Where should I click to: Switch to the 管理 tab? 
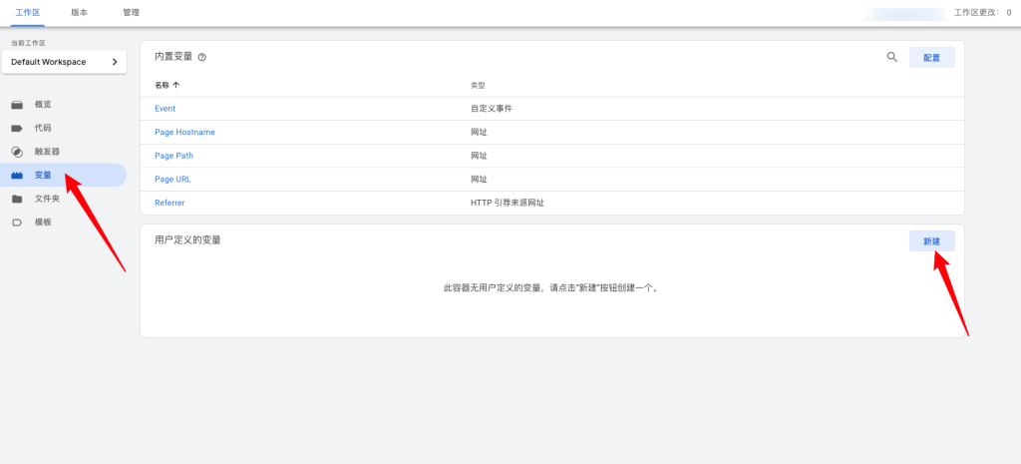tap(131, 12)
